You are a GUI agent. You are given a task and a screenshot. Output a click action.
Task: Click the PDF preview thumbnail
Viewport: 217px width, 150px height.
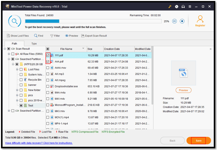pyautogui.click(x=183, y=73)
